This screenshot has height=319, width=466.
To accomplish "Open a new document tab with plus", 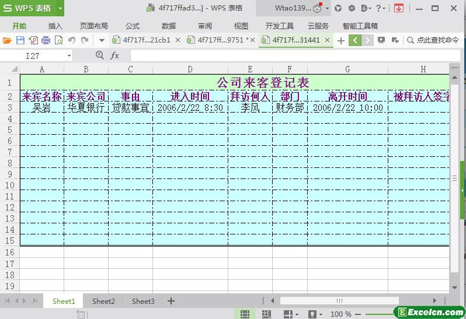I will (x=341, y=40).
